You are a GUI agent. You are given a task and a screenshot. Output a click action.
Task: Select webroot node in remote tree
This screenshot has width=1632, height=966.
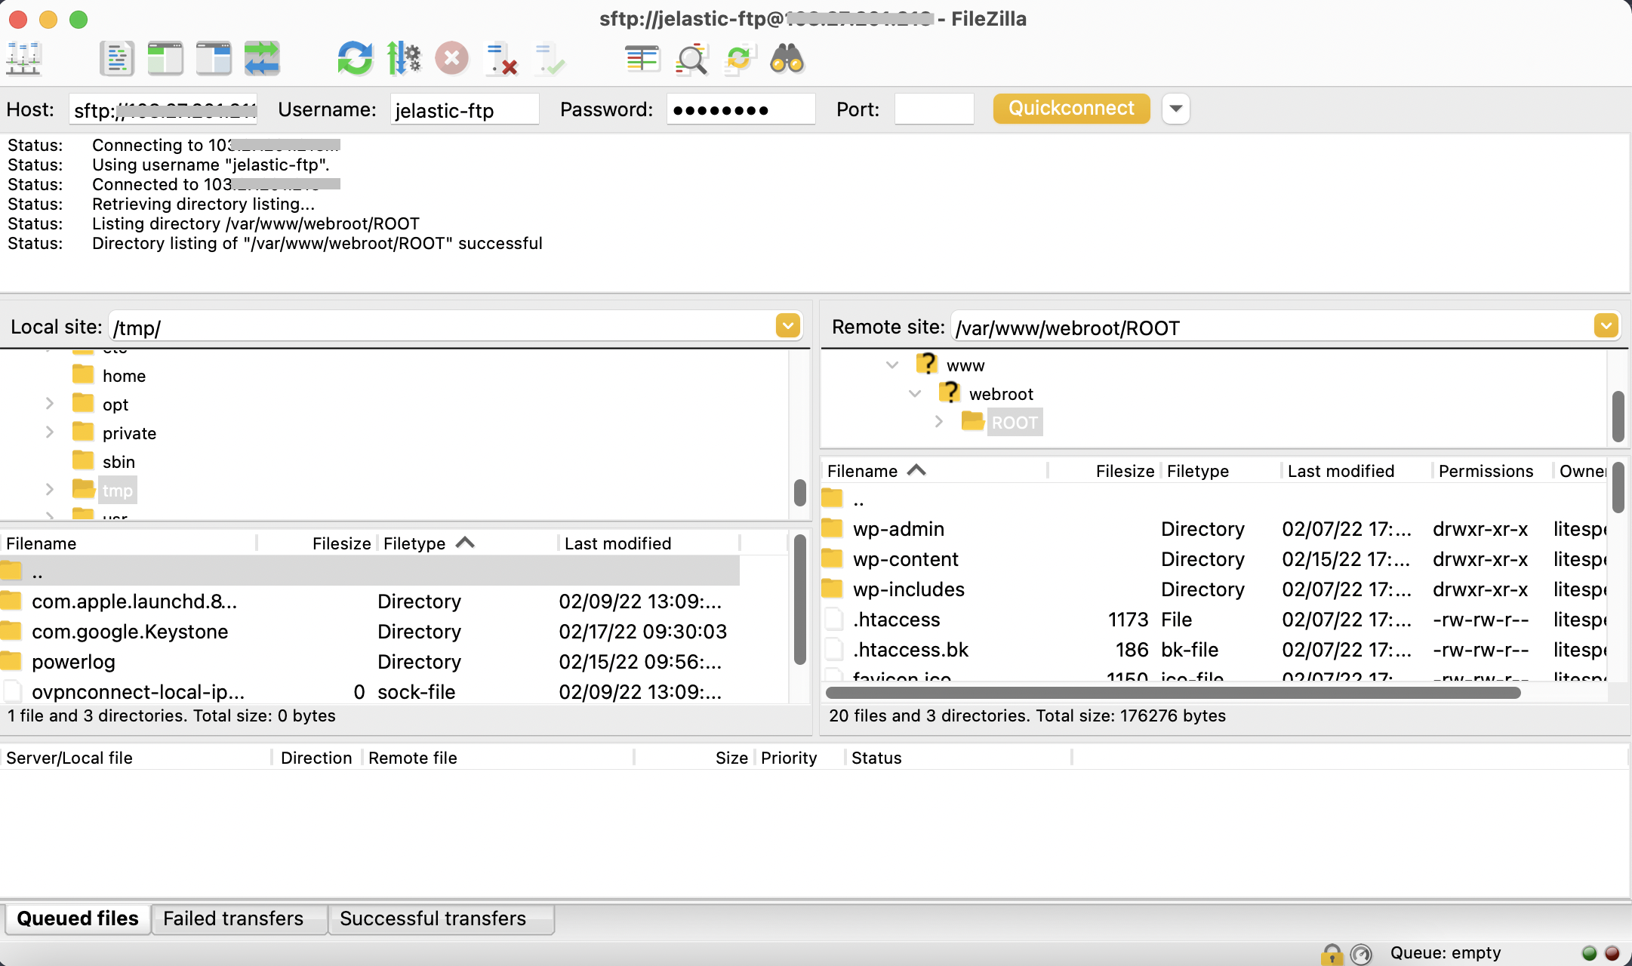1001,394
